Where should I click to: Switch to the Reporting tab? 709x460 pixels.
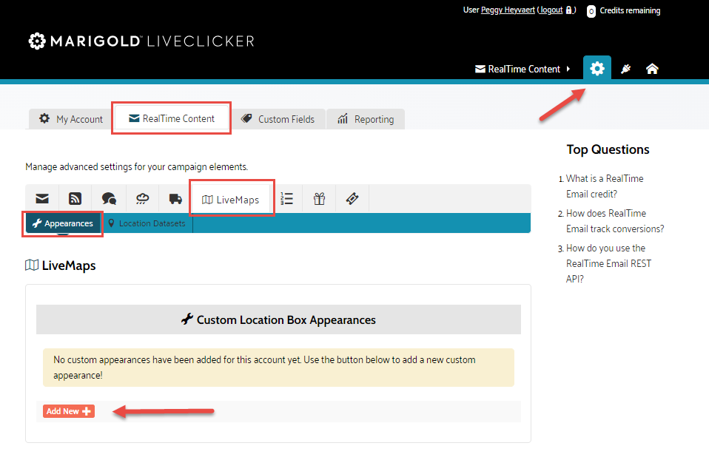click(x=366, y=119)
